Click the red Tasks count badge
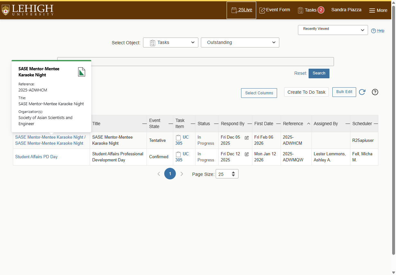 coord(321,10)
